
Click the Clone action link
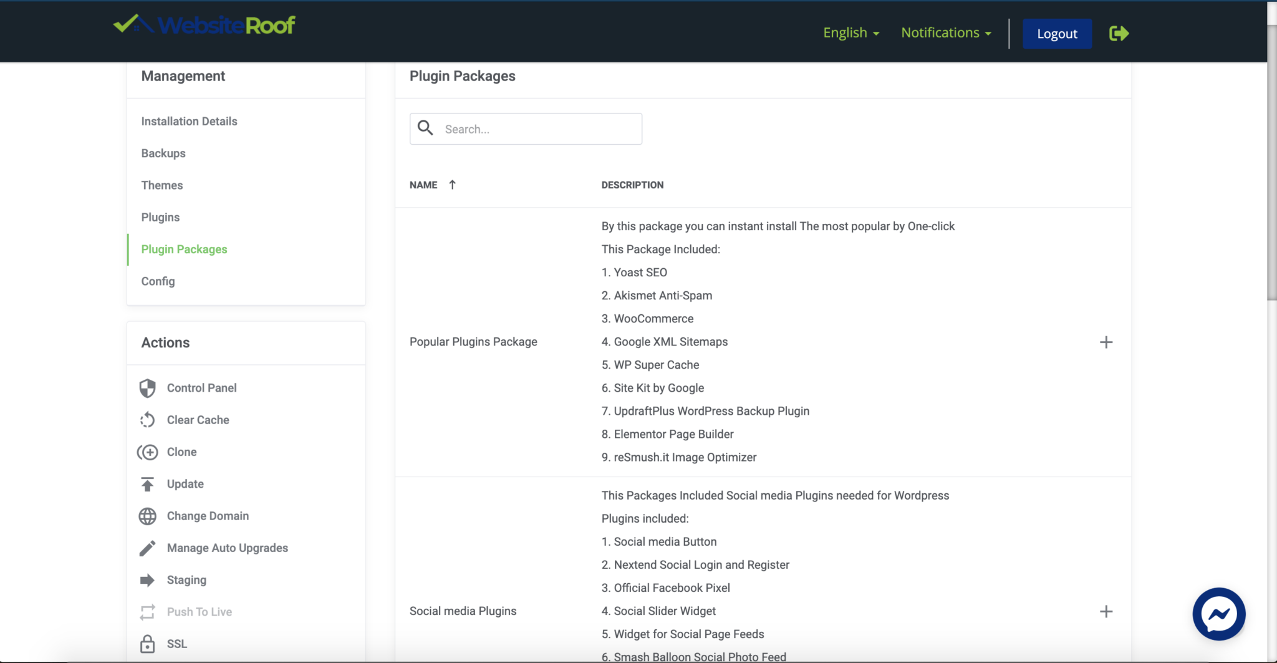[x=181, y=452]
